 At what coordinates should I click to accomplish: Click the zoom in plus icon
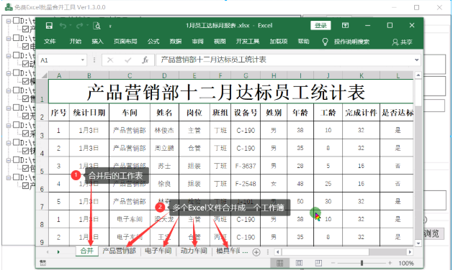(x=390, y=263)
